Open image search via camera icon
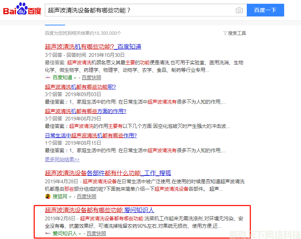301x239 pixels. coord(239,10)
